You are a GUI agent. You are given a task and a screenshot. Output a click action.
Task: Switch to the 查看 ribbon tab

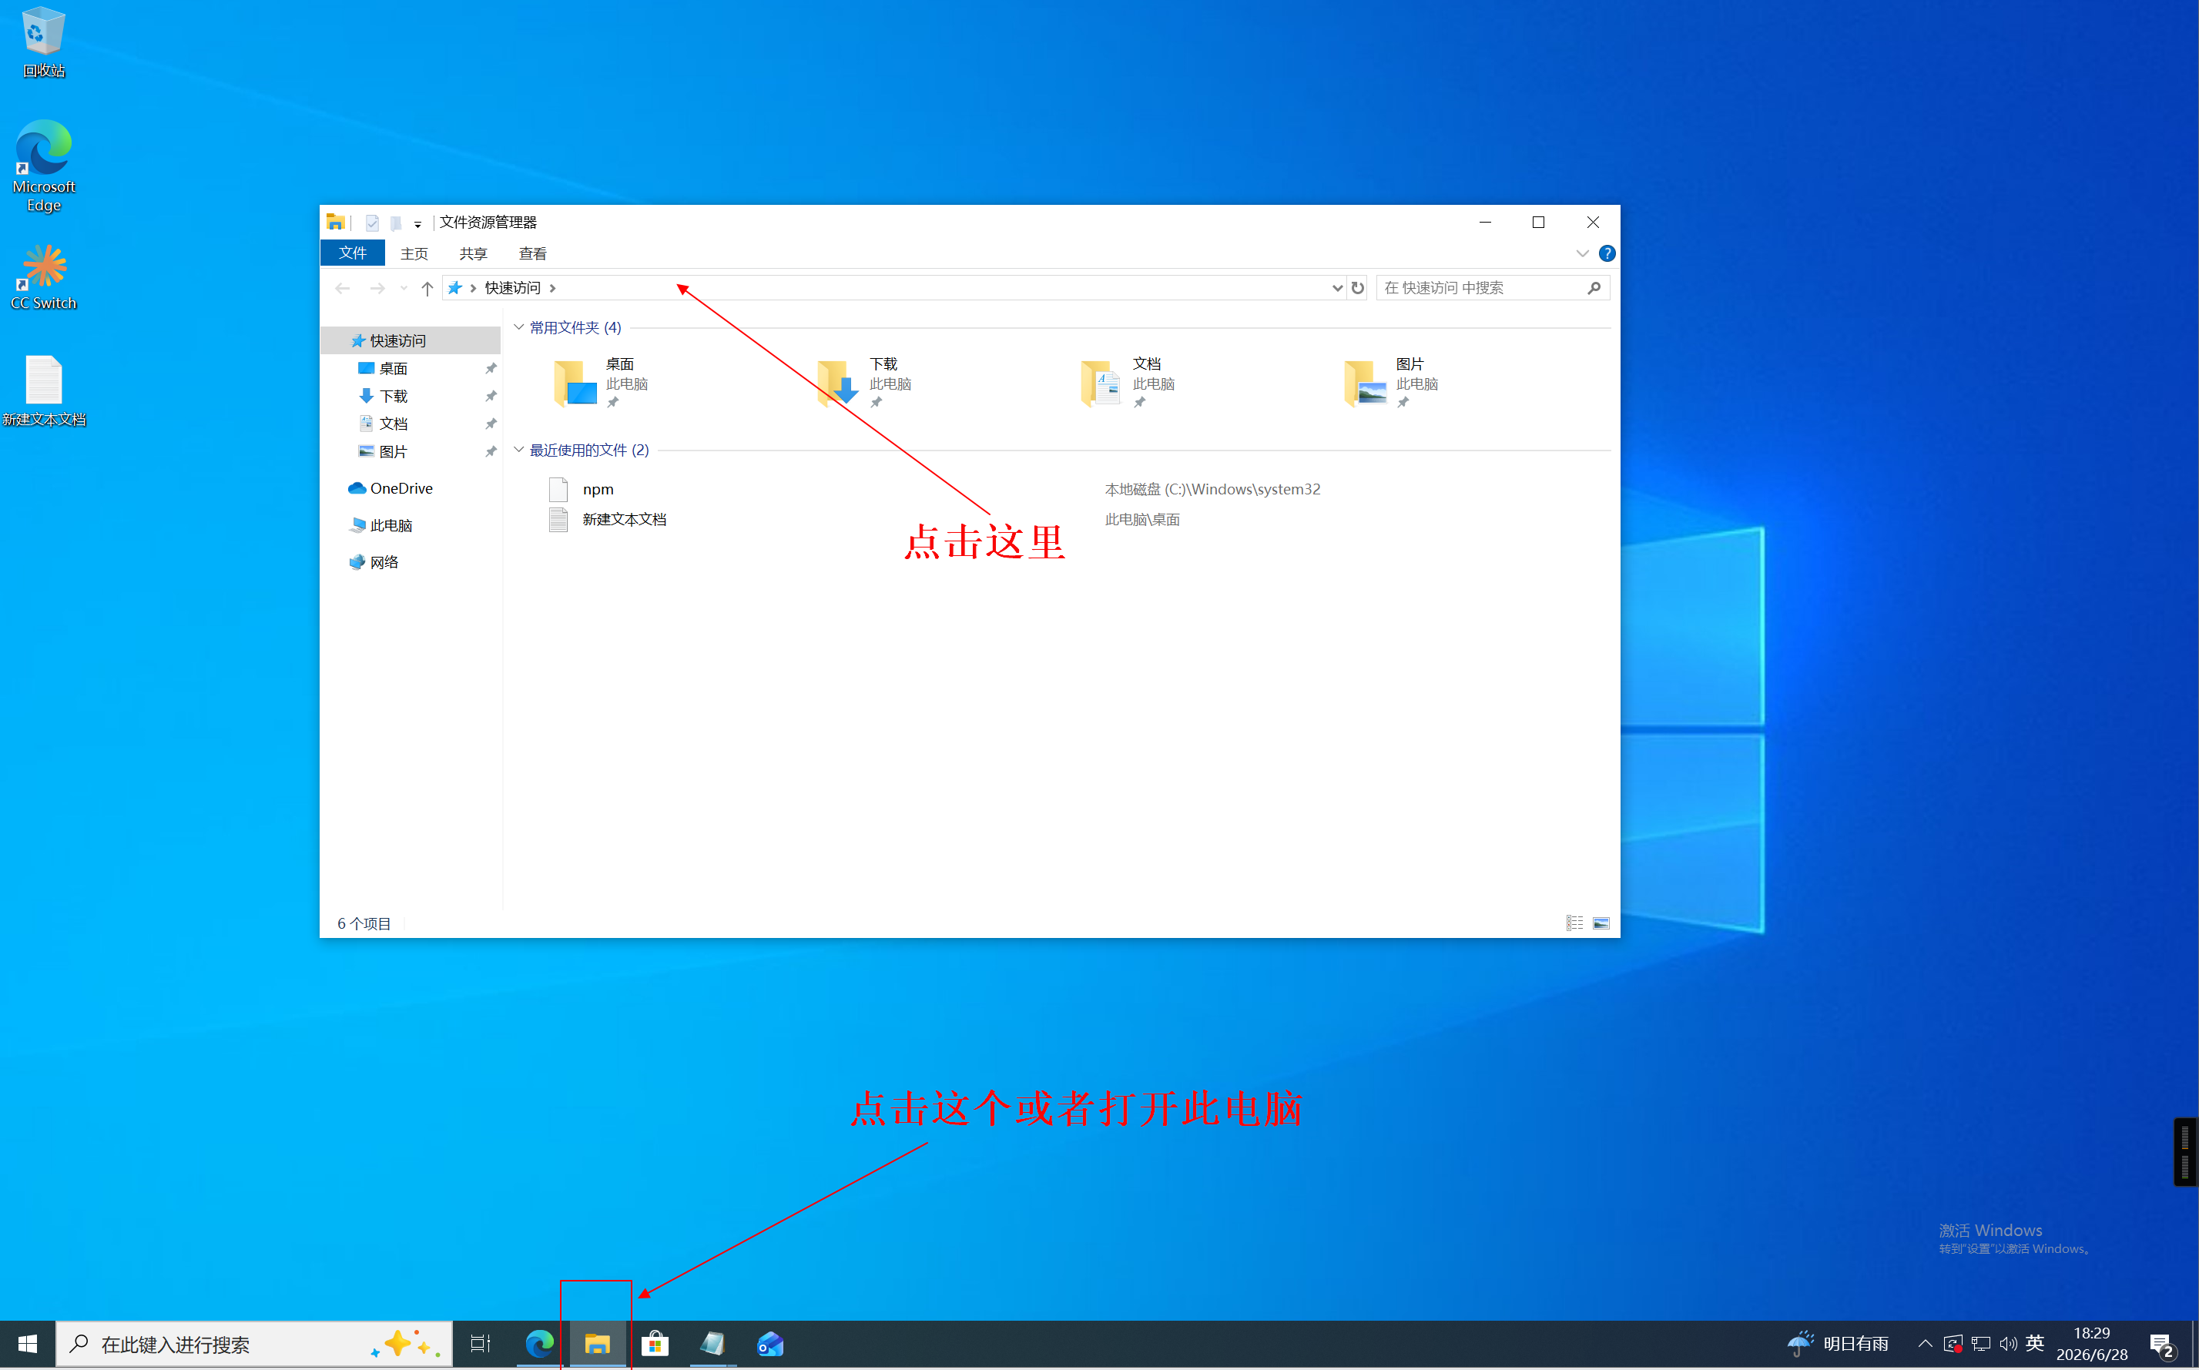[533, 253]
